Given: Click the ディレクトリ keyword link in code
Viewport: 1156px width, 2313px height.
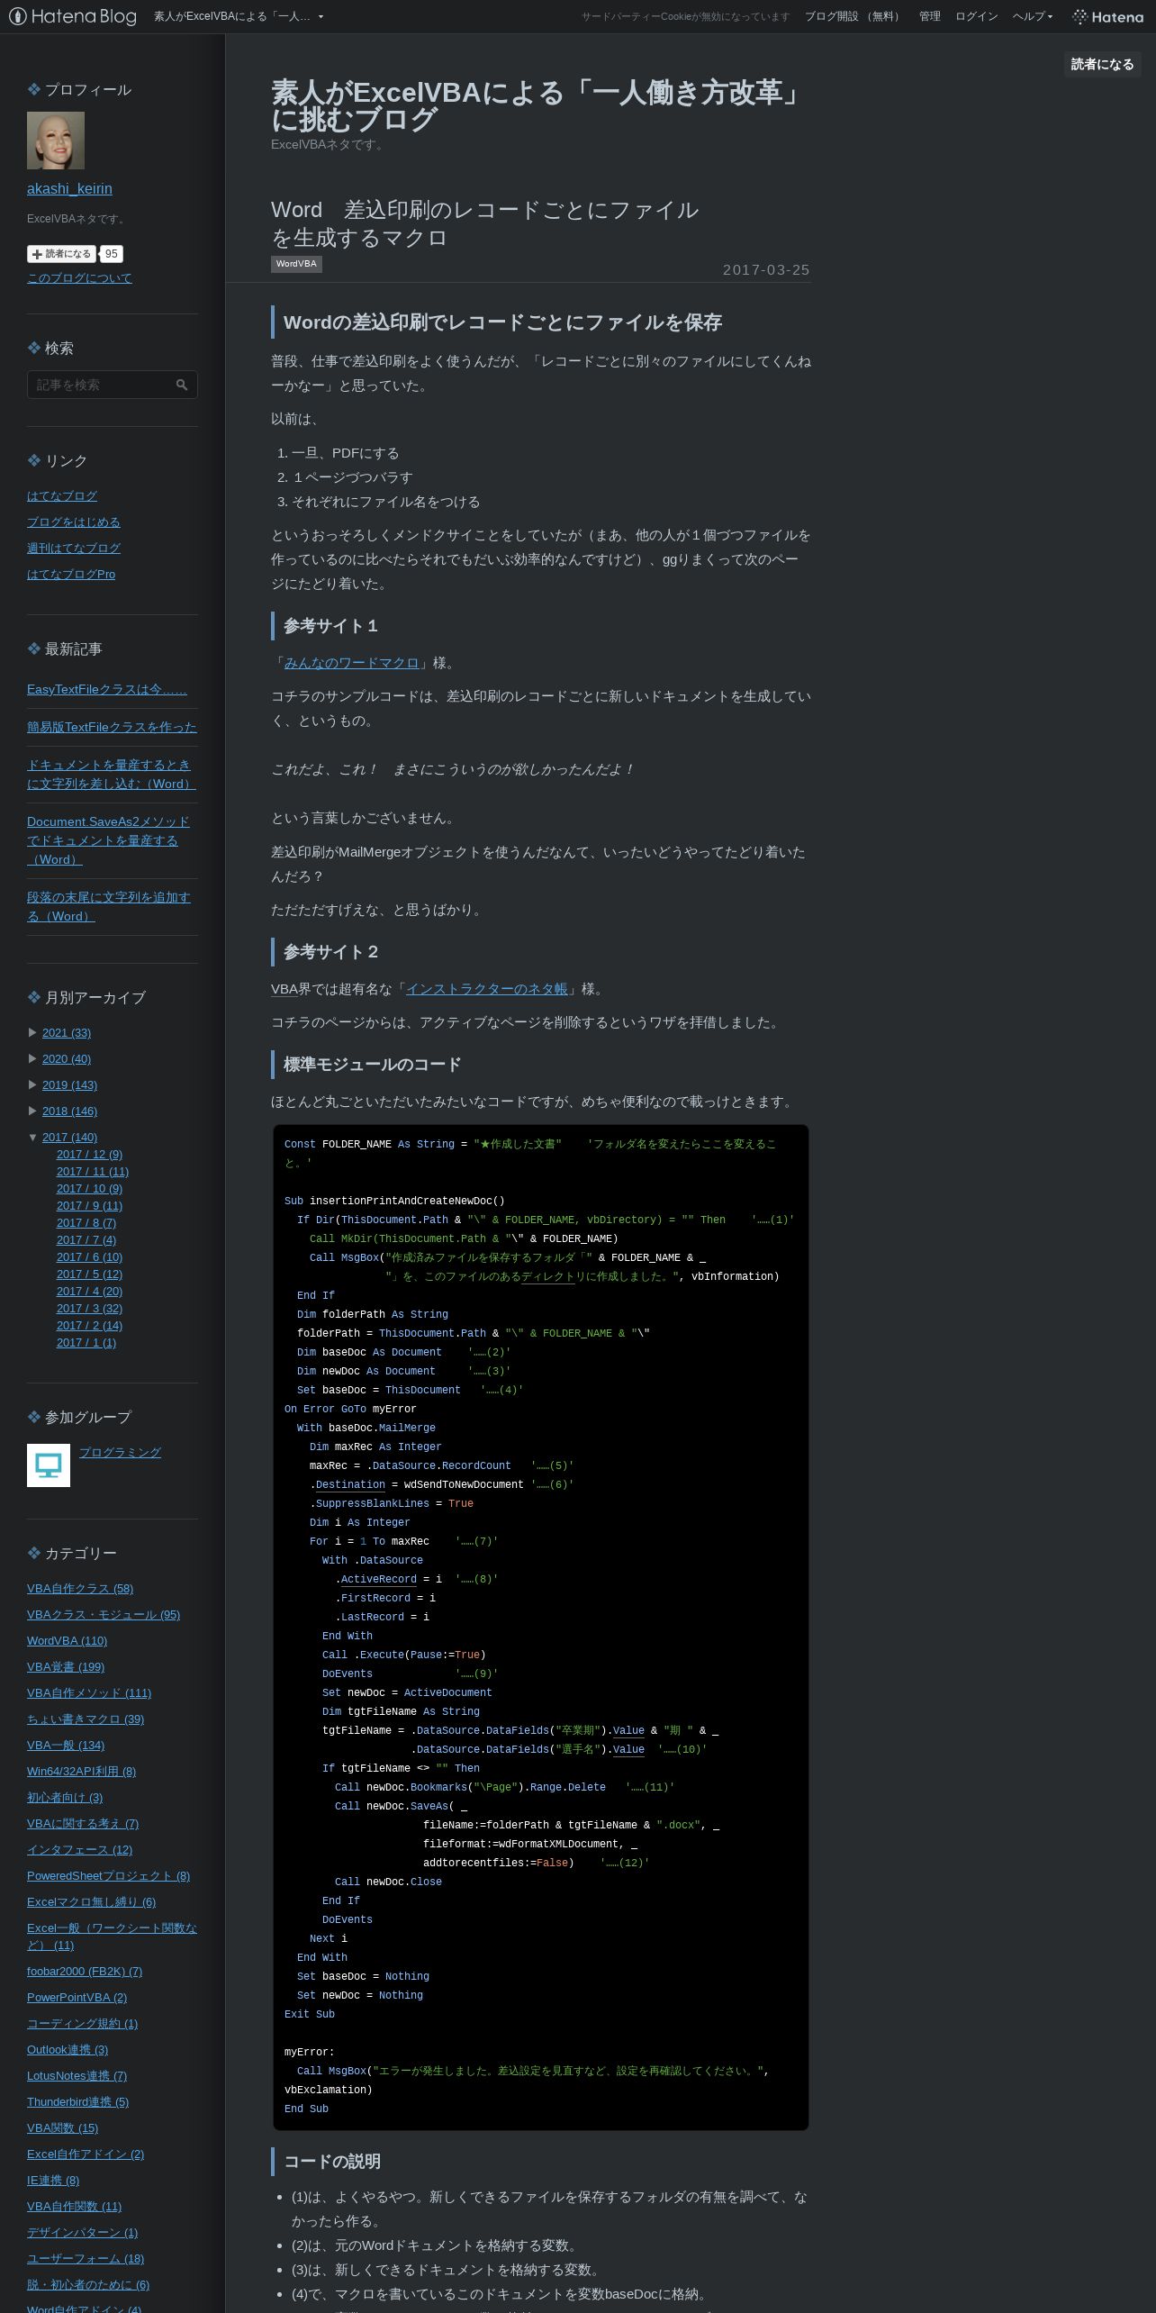Looking at the screenshot, I should (547, 1276).
